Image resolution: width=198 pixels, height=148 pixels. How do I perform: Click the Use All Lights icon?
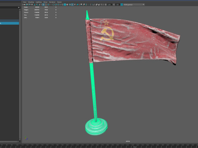click(x=75, y=5)
